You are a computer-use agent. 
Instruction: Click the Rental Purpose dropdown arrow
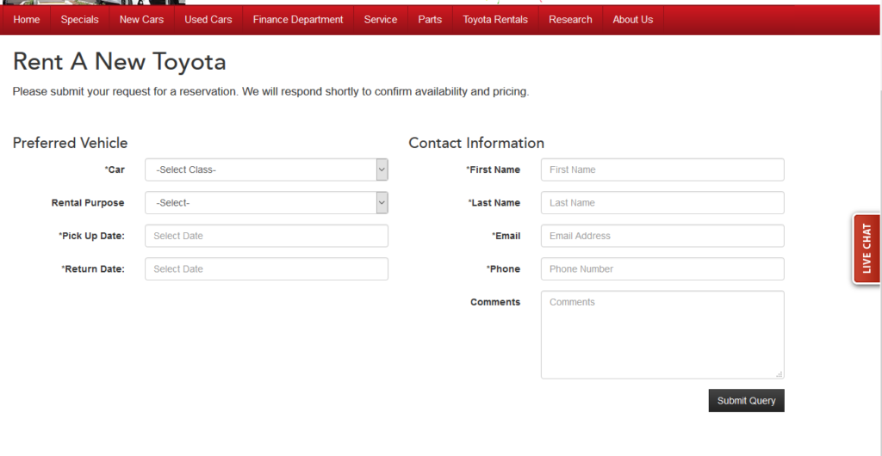point(382,203)
